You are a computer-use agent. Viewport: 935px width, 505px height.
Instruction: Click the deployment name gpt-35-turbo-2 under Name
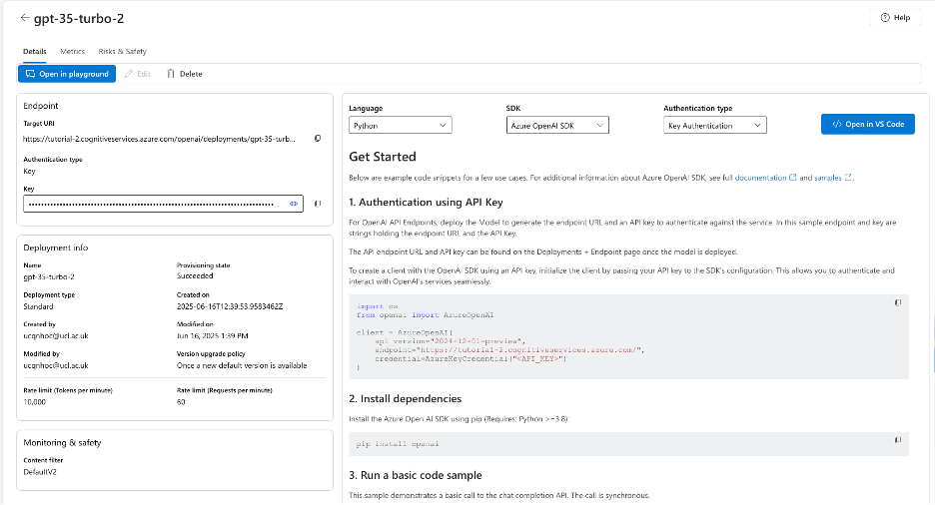tap(49, 276)
